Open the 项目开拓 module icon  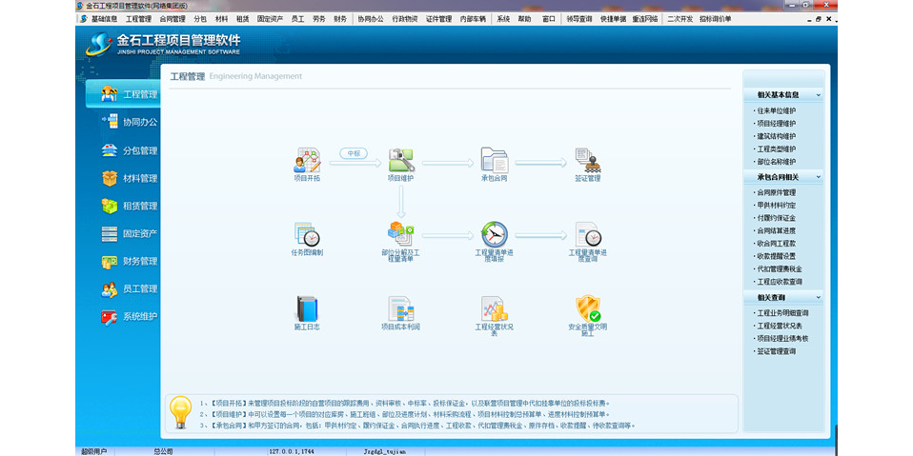click(307, 160)
